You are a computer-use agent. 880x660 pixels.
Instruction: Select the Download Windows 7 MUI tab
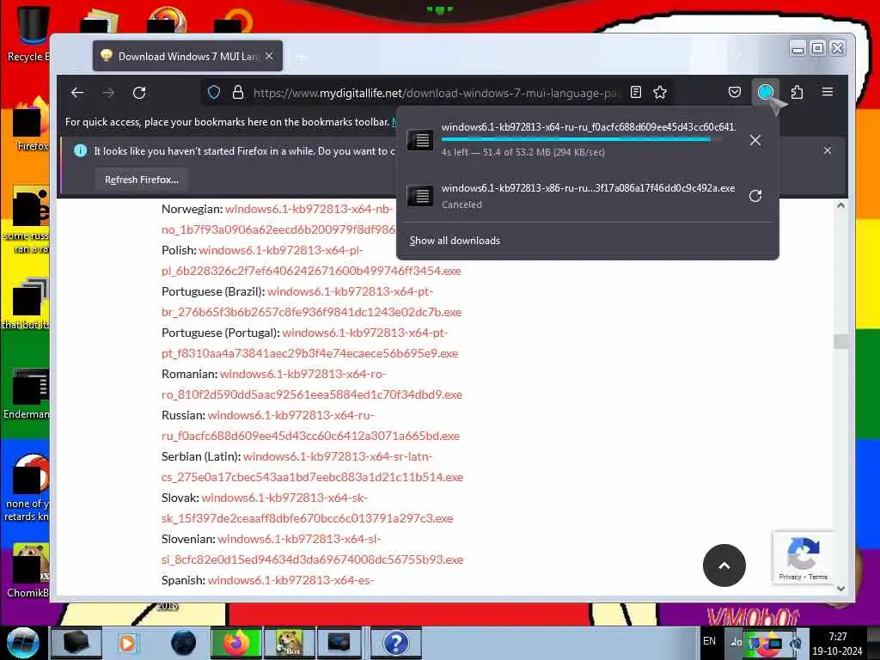coord(187,56)
